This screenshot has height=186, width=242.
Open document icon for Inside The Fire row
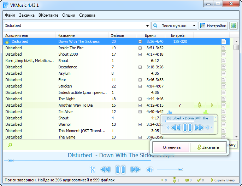pyautogui.click(x=224, y=48)
